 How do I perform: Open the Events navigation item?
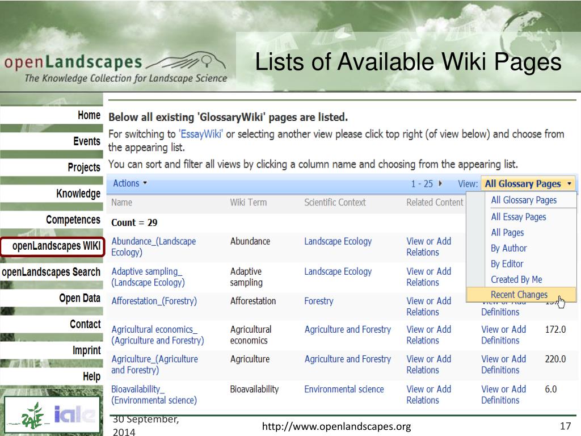87,141
